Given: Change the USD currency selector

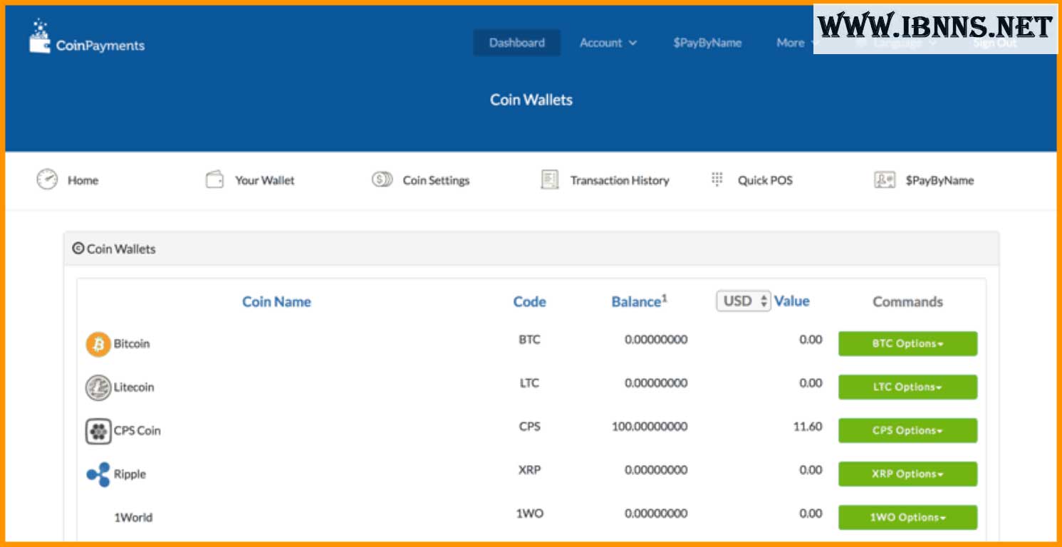Looking at the screenshot, I should [x=743, y=301].
